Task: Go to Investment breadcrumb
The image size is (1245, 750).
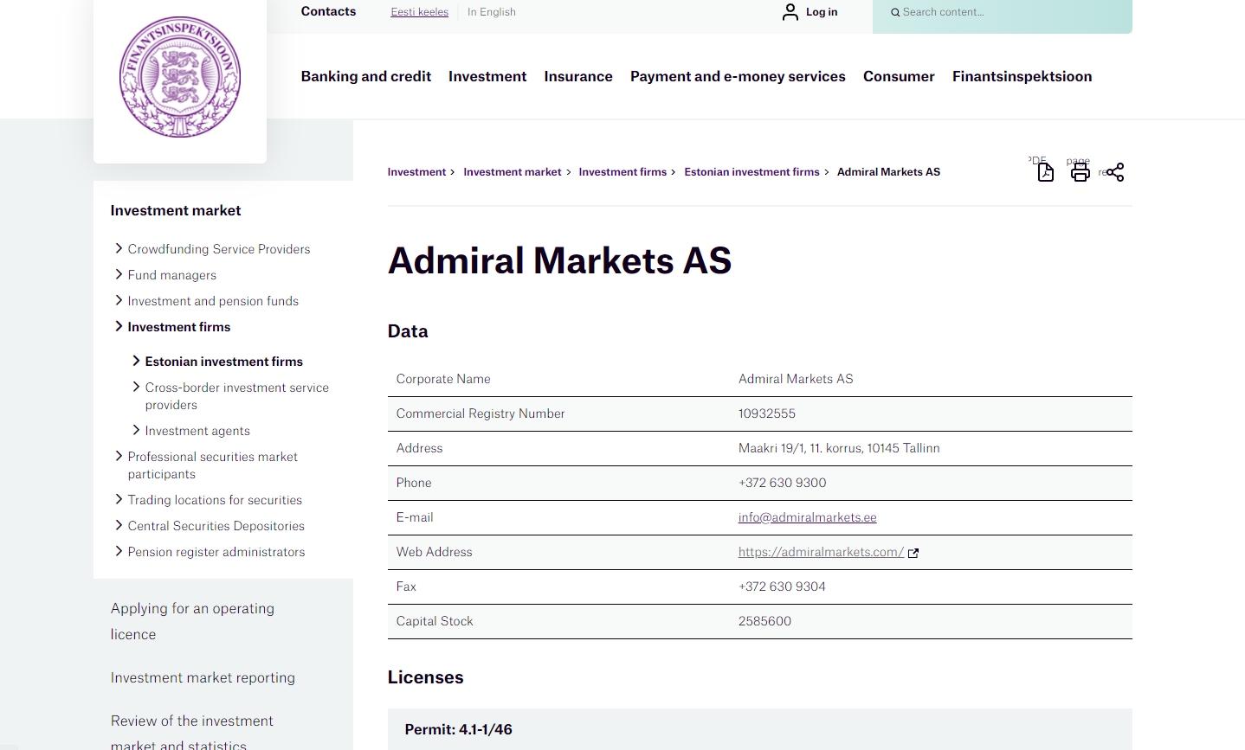Action: (416, 172)
